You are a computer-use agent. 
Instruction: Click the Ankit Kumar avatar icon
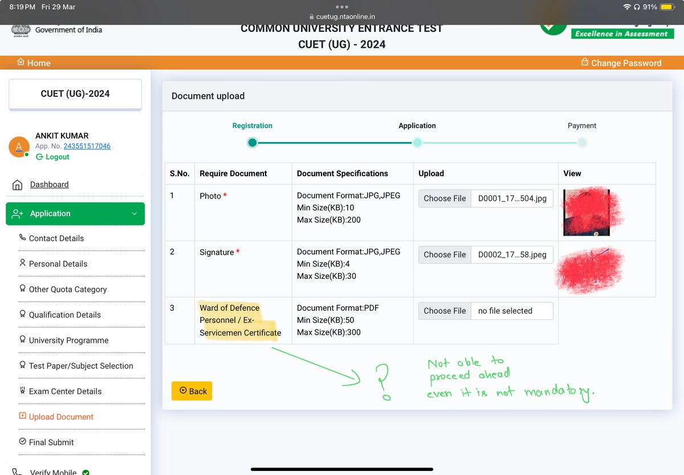click(x=19, y=147)
